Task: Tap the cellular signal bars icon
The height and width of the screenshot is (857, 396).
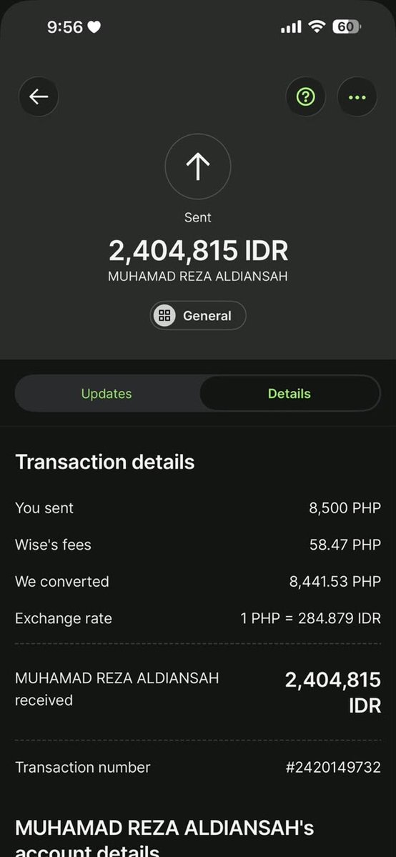Action: tap(291, 26)
